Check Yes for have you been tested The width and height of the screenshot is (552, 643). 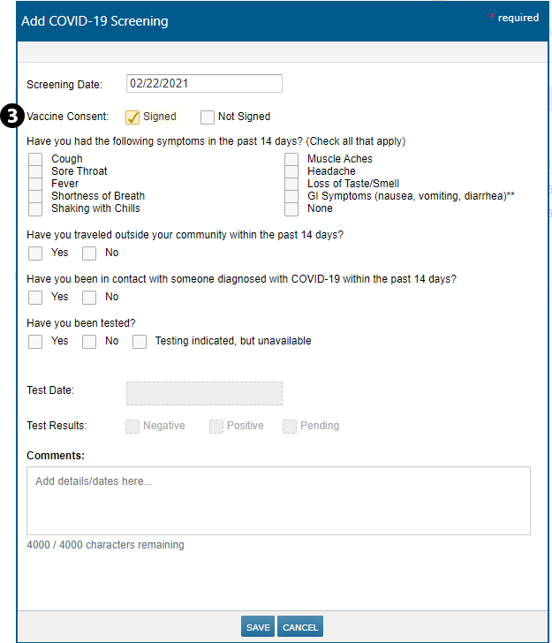coord(35,342)
